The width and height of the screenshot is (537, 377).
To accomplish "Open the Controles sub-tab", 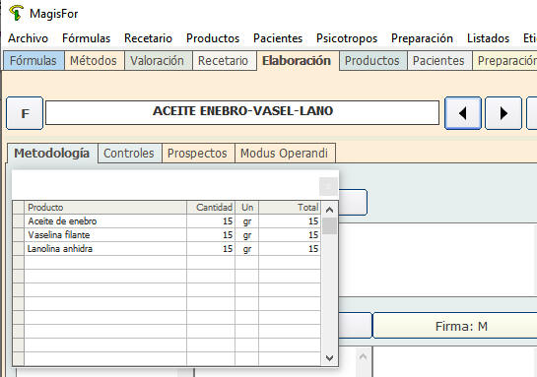I will click(x=129, y=153).
